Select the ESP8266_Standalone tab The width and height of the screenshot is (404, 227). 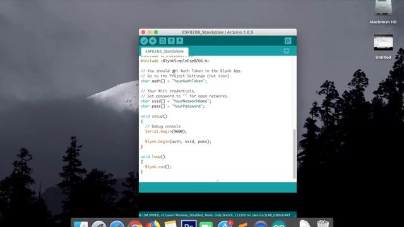pyautogui.click(x=164, y=51)
